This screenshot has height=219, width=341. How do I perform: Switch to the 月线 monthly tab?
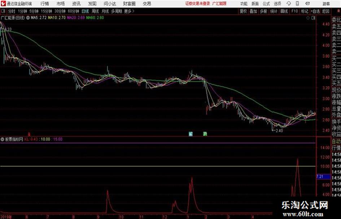tap(105, 11)
